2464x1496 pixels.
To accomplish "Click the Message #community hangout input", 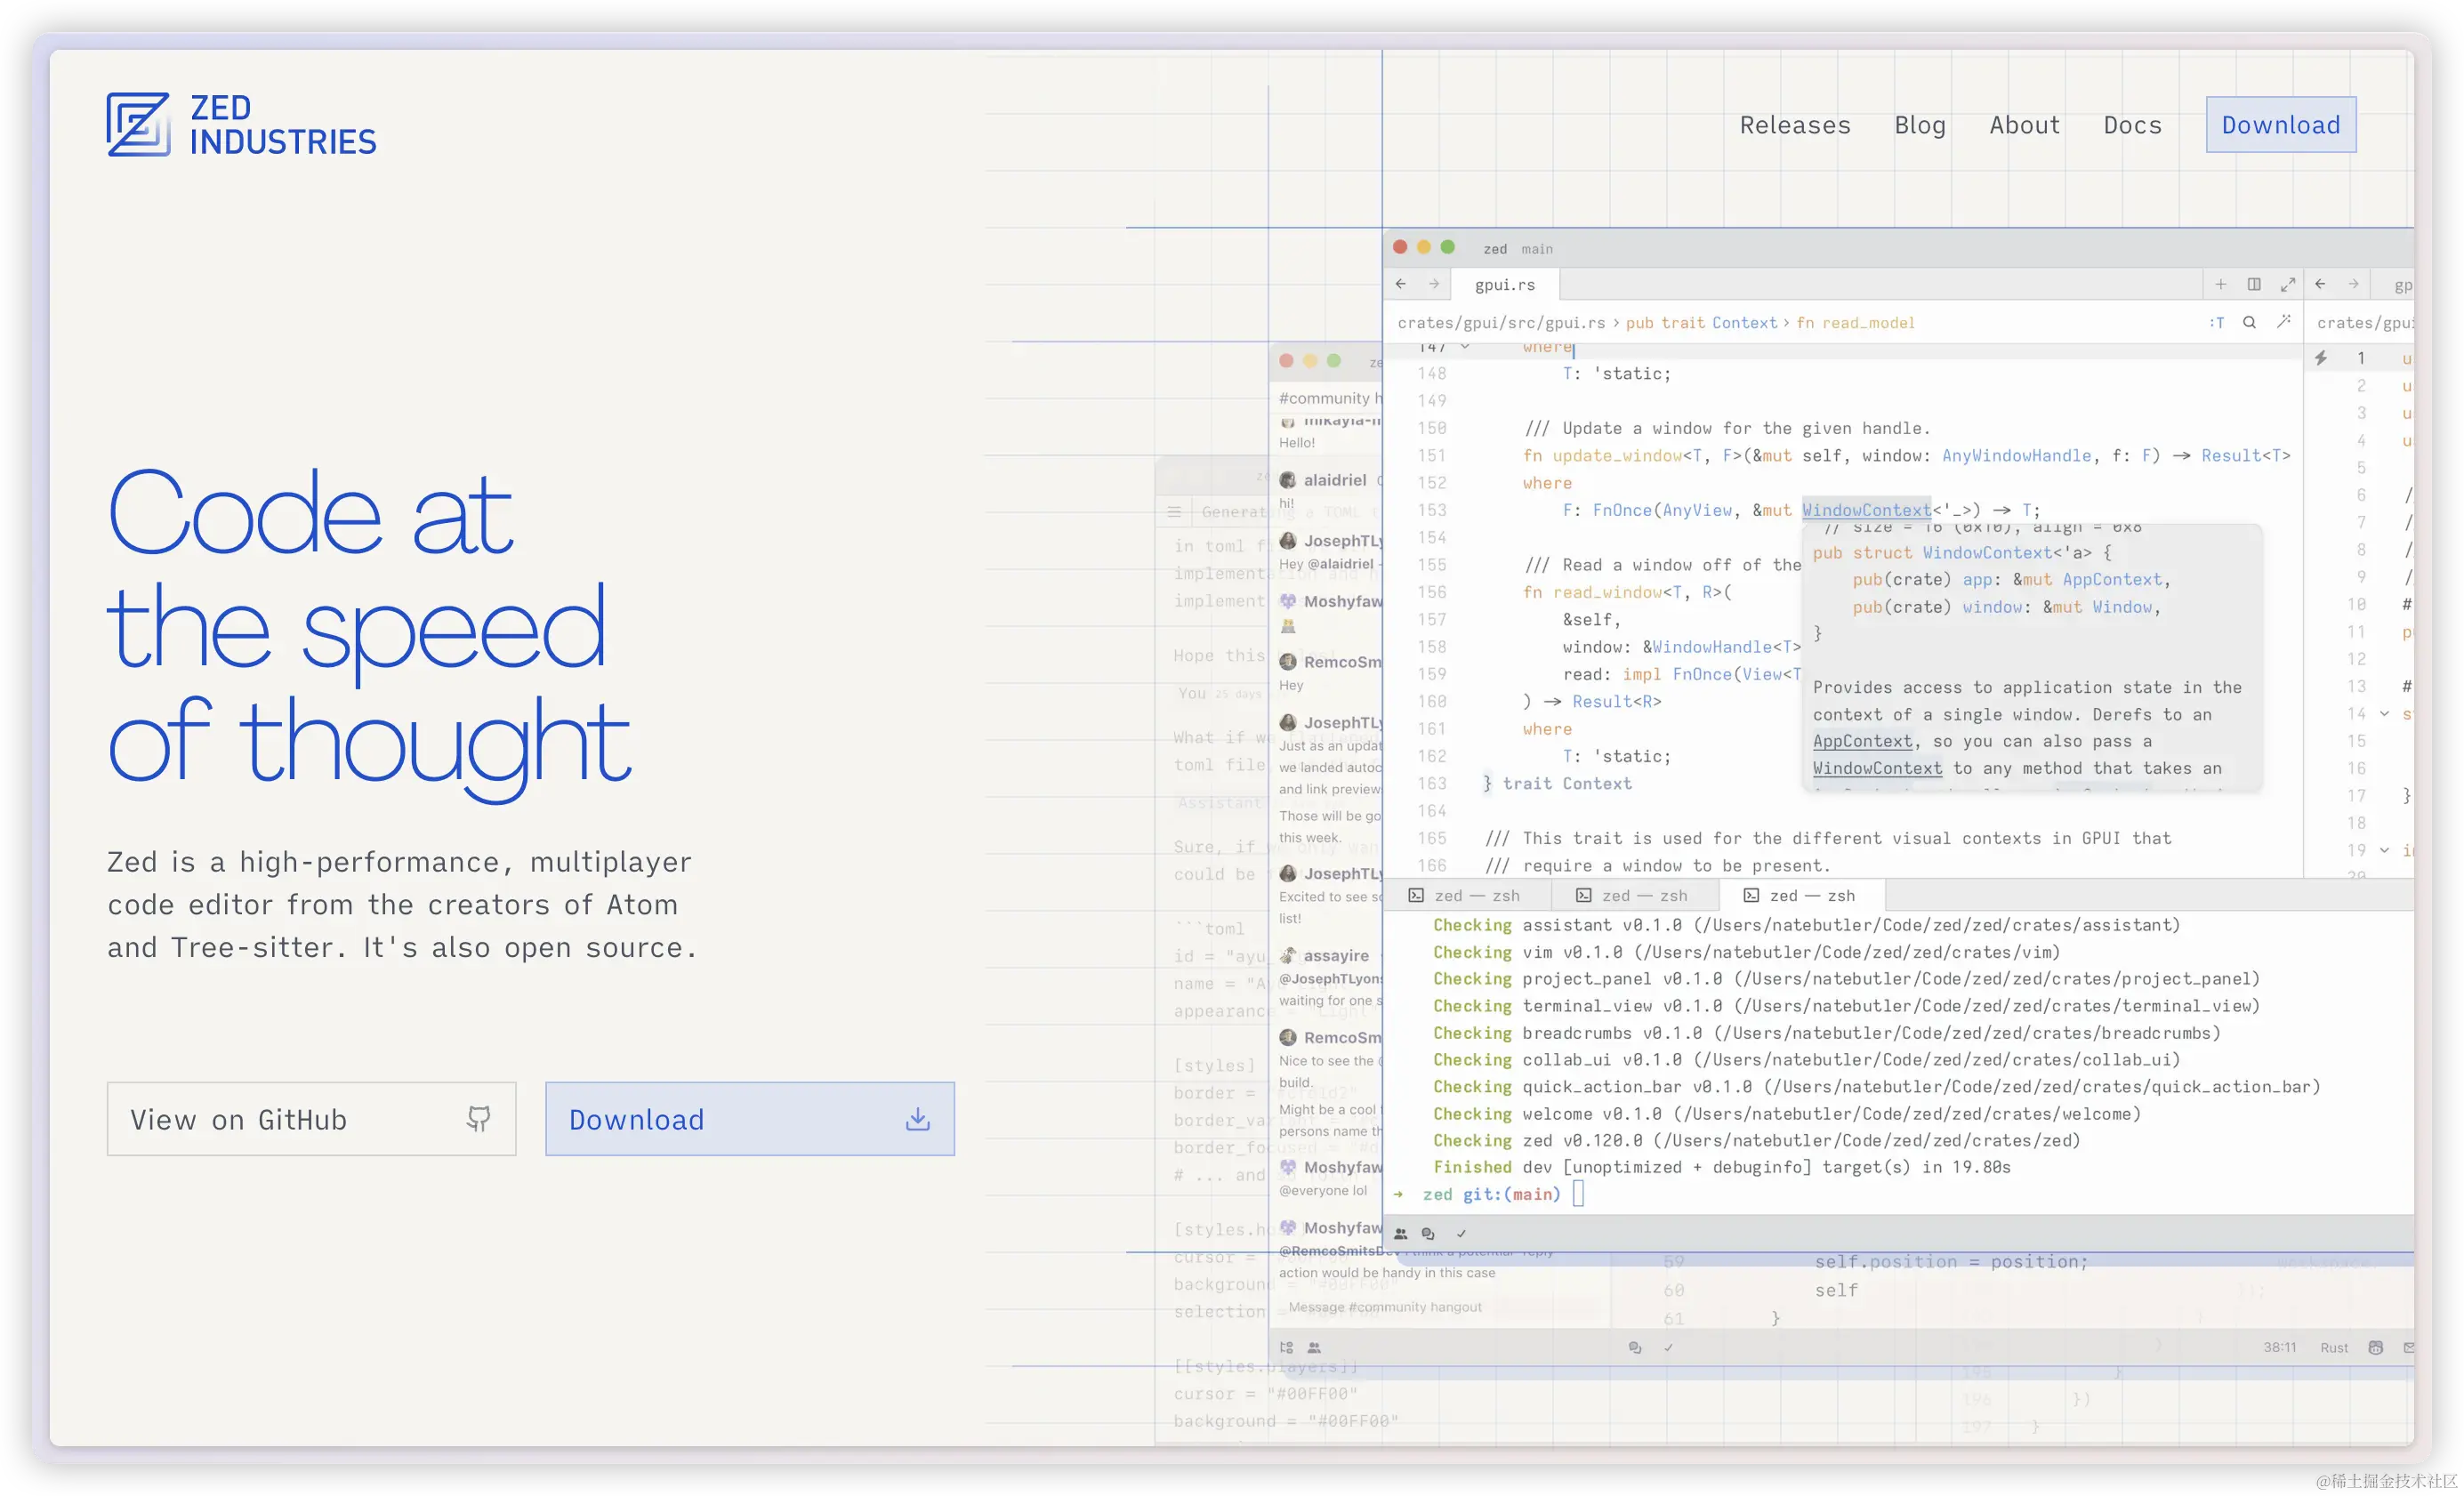I will [1385, 1307].
